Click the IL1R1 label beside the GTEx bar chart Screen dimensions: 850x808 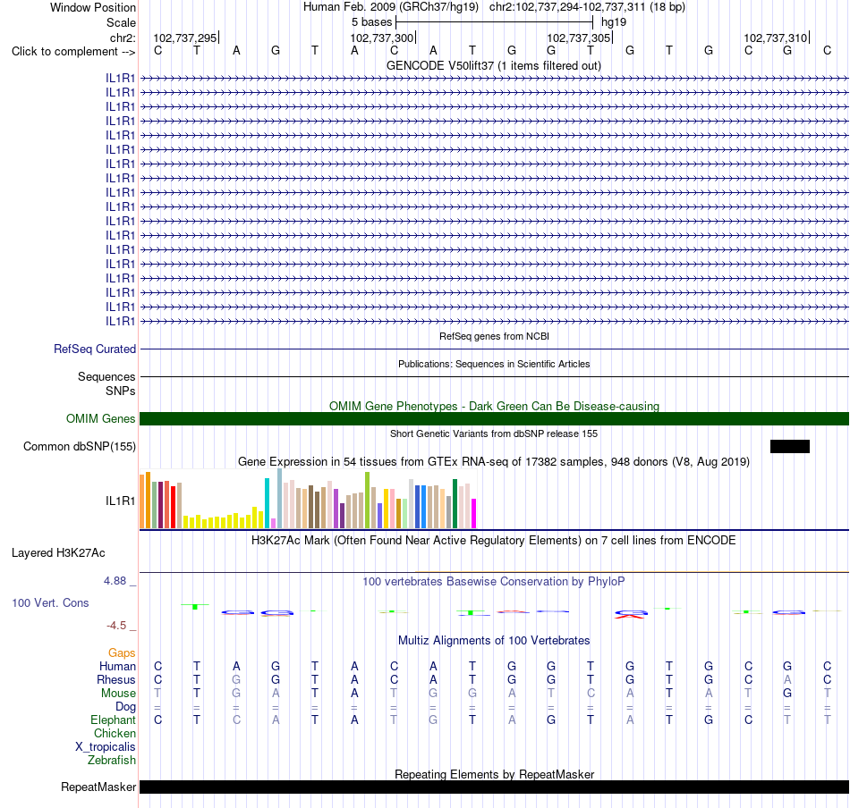(x=121, y=501)
